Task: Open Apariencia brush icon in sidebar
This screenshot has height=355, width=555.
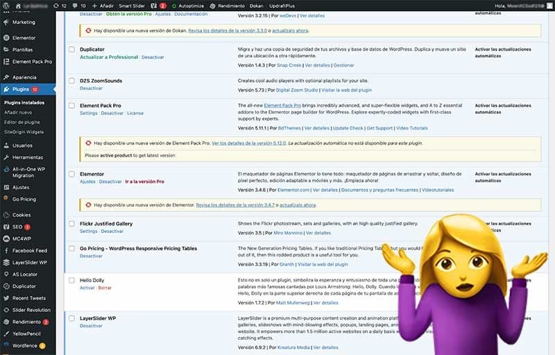Action: [6, 77]
